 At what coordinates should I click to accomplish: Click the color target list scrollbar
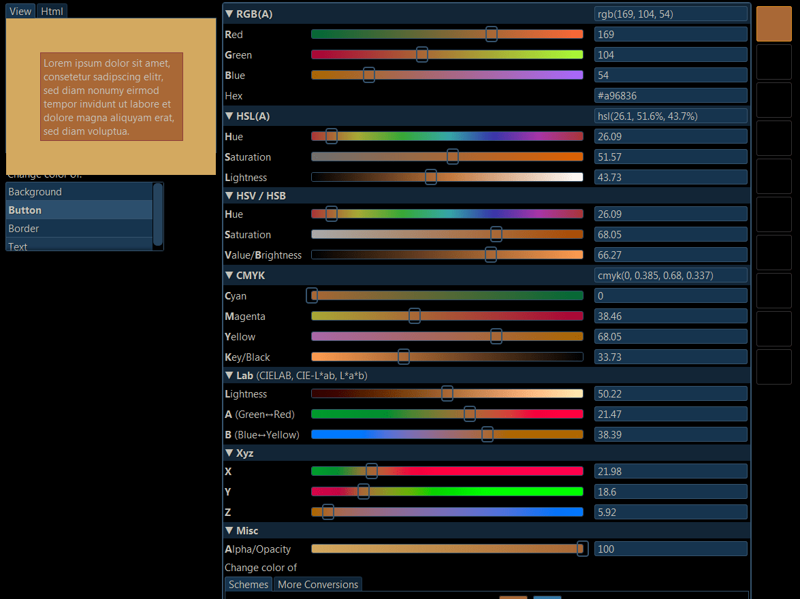(158, 215)
